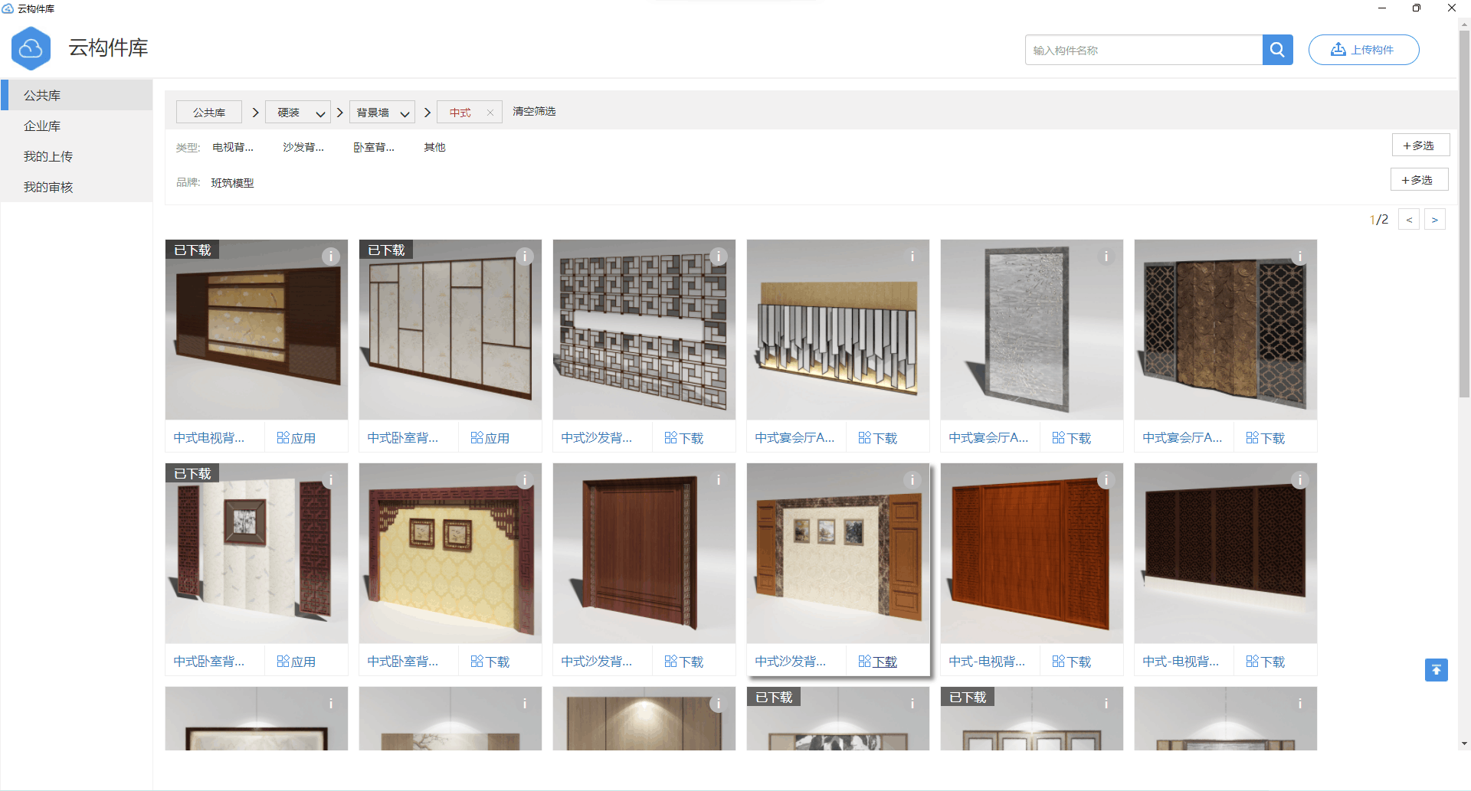Show info for yellow wallpaper 中式卧室背... item

coord(525,480)
